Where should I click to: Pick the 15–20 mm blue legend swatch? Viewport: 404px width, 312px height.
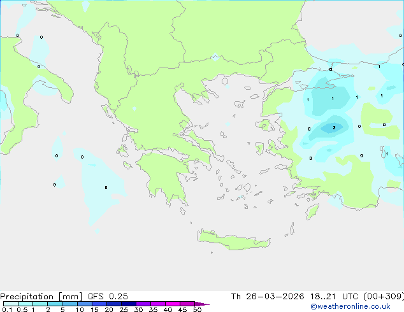[x=99, y=304]
